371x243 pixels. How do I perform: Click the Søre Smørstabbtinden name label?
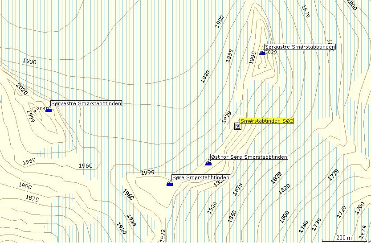point(201,177)
